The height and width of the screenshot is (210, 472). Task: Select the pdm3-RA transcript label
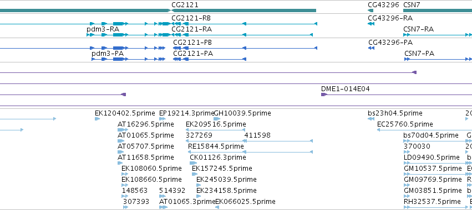click(103, 29)
